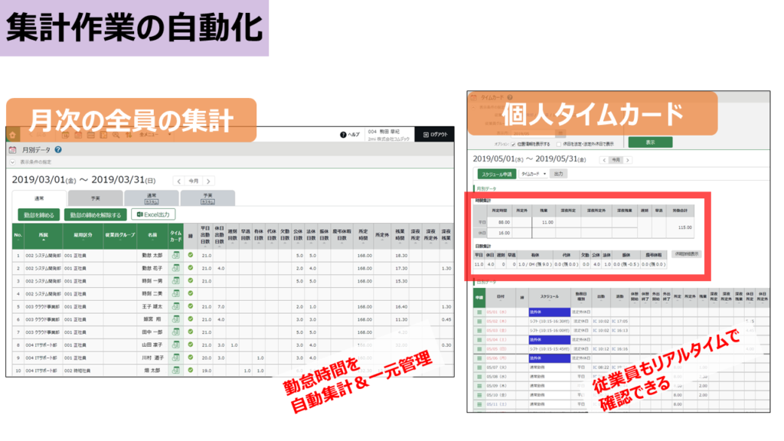Select the 通常 tab
784x441 pixels.
pyautogui.click(x=39, y=198)
